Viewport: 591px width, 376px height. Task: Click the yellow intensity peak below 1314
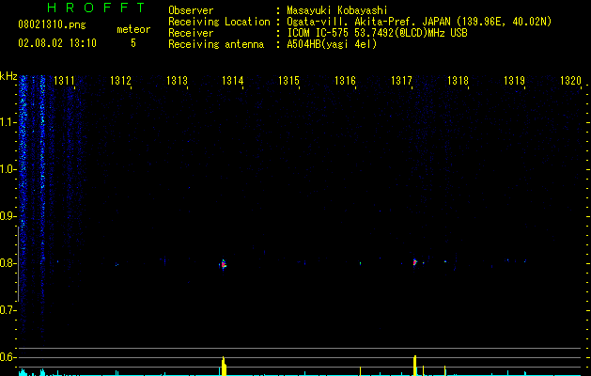pyautogui.click(x=224, y=366)
